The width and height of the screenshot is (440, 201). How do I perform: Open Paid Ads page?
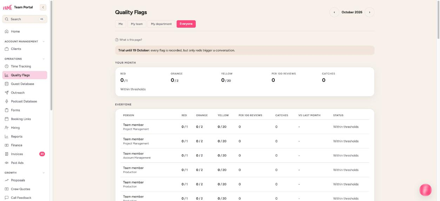[x=25, y=163]
